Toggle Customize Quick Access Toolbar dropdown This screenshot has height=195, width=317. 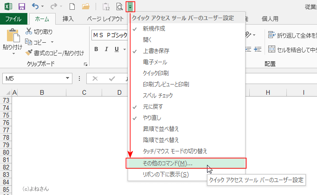pos(130,6)
